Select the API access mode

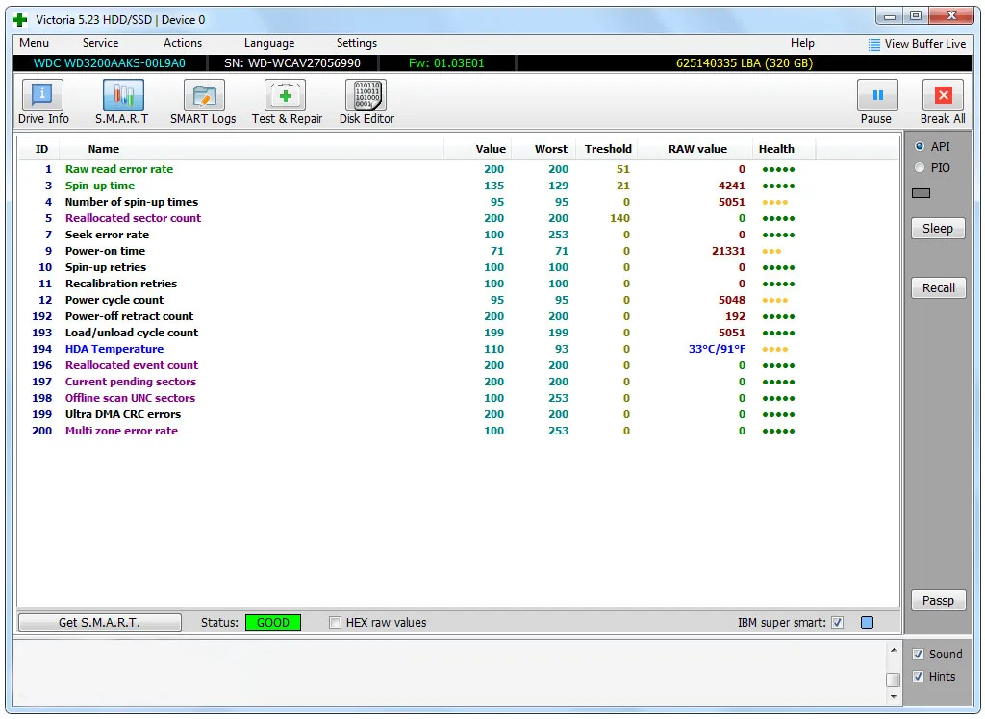[920, 147]
